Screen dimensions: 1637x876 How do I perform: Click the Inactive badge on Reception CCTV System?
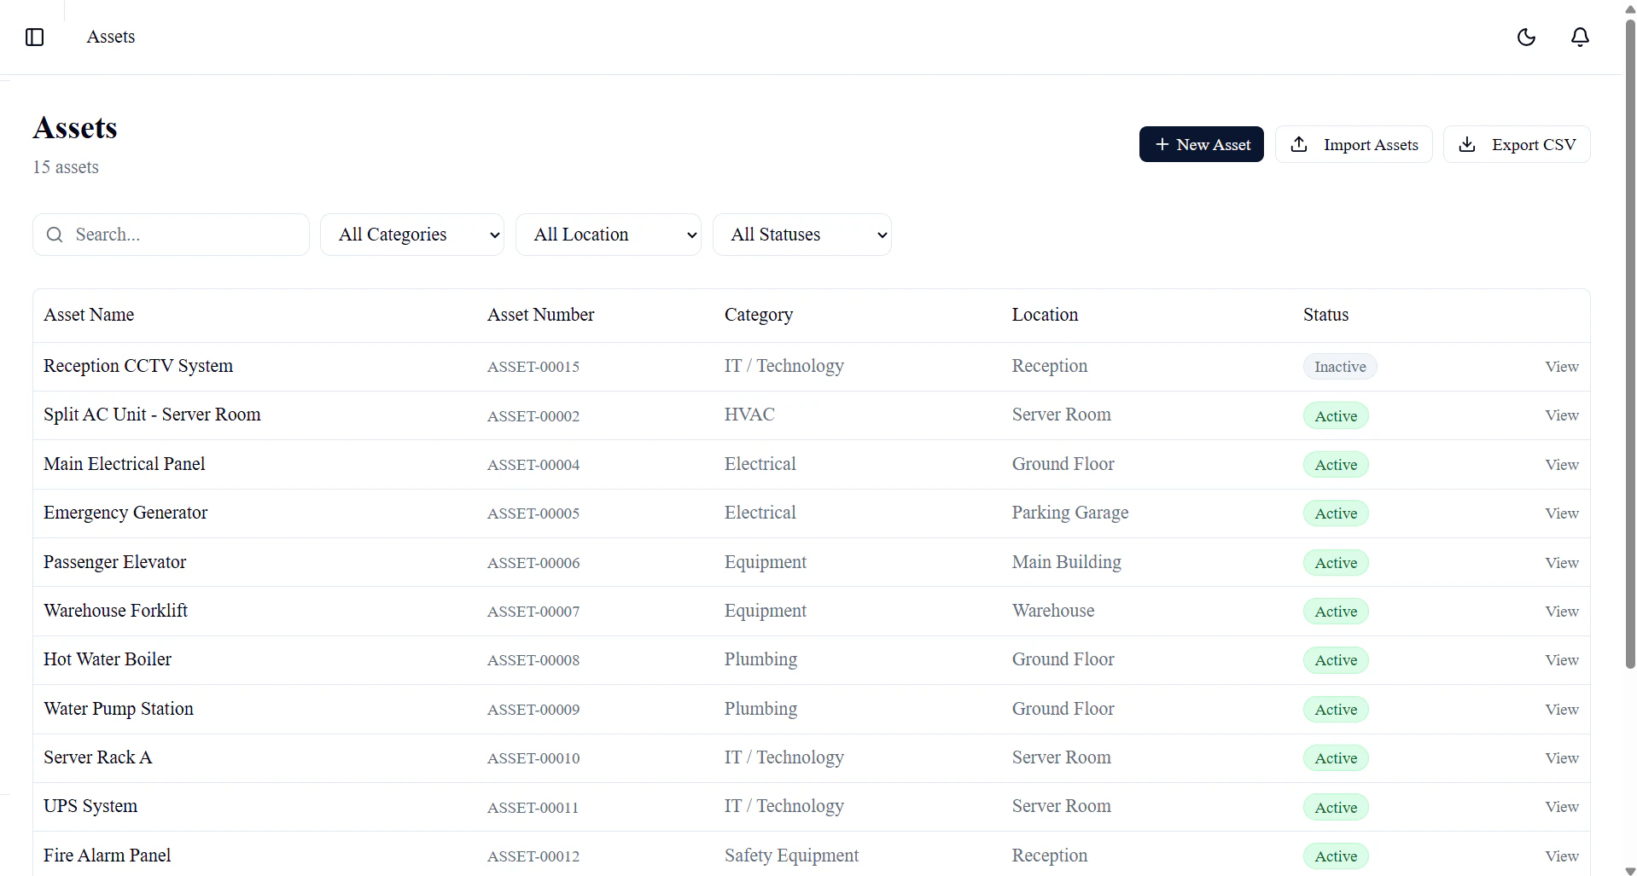1340,366
